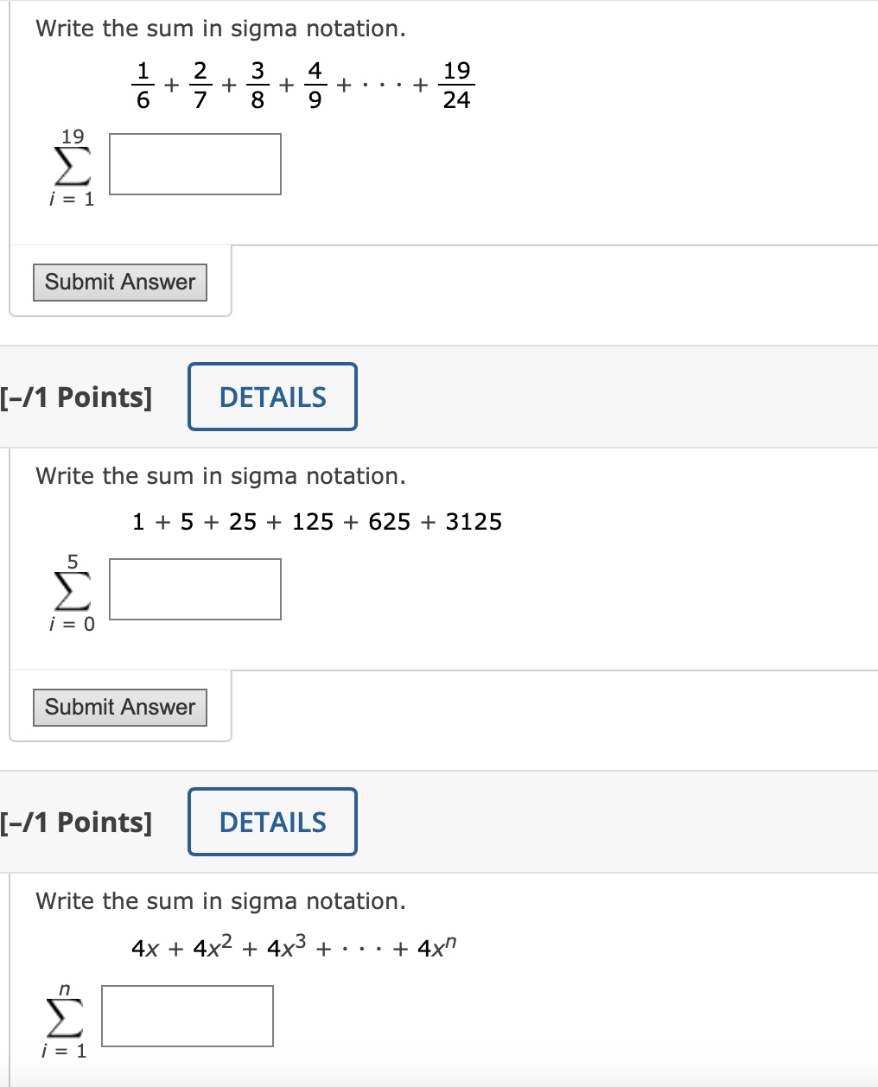Click the answer box for the 4x polynomial problem
This screenshot has height=1087, width=878.
(x=187, y=1016)
